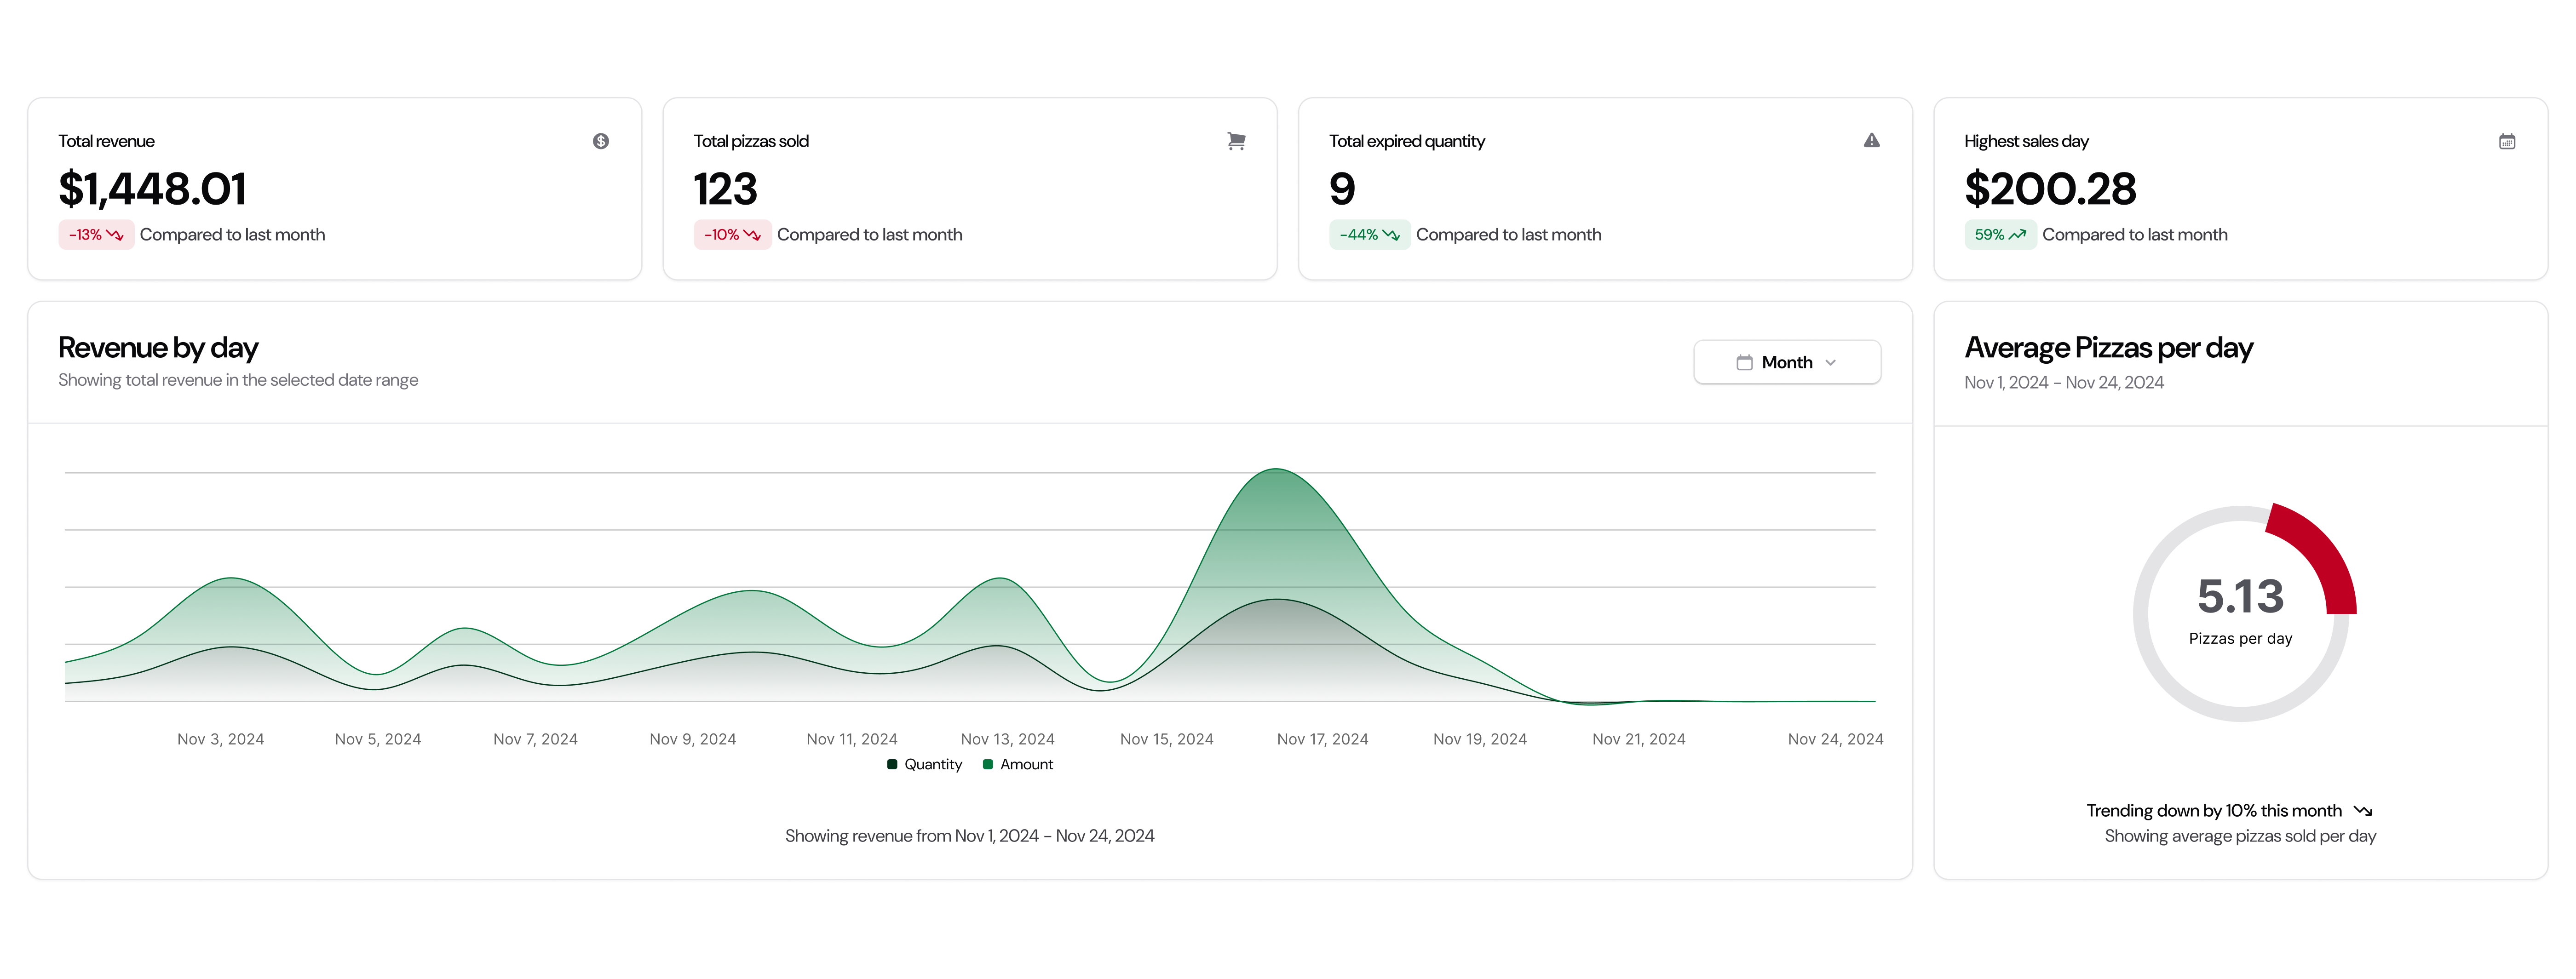
Task: Click the red arc on the pizzas gauge
Action: [2322, 551]
